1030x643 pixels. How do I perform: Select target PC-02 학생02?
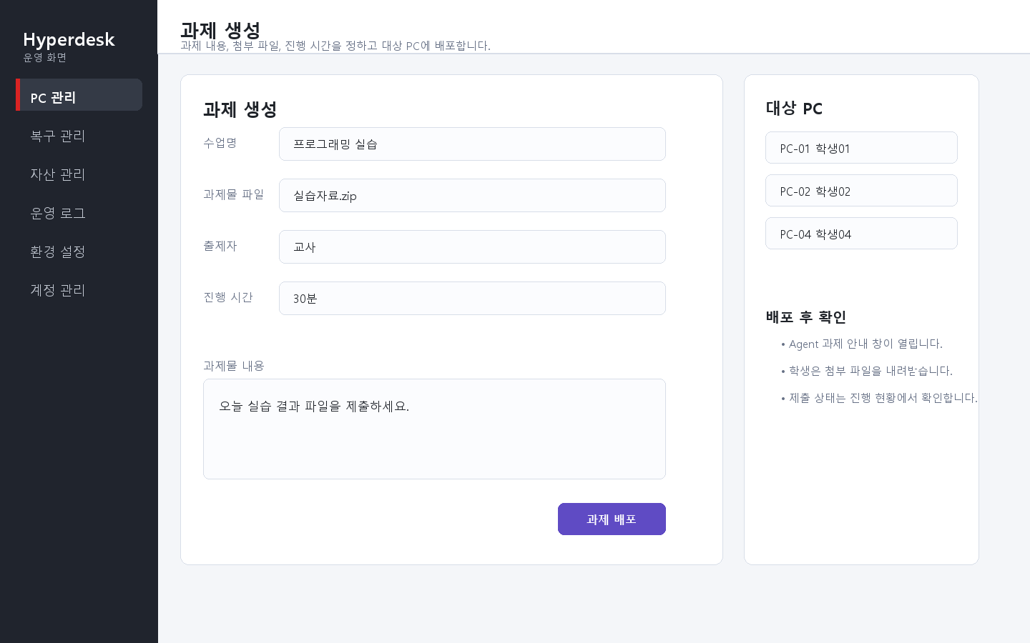click(x=861, y=191)
